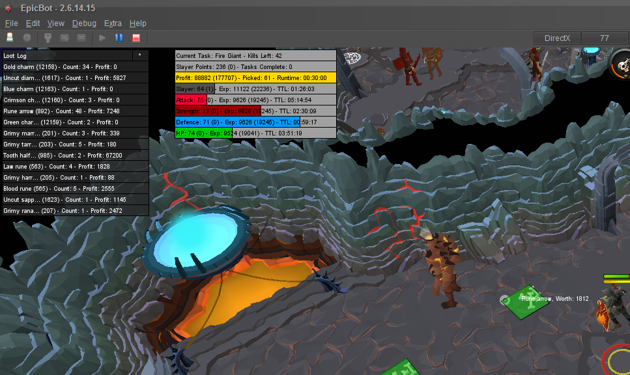
Task: Click the play script button
Action: coord(102,38)
